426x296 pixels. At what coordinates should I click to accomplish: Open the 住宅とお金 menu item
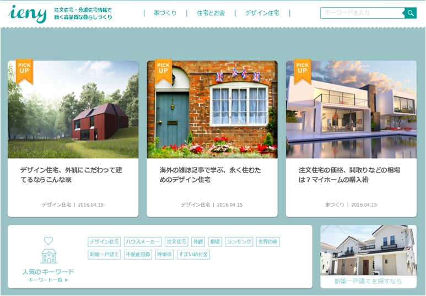click(211, 13)
